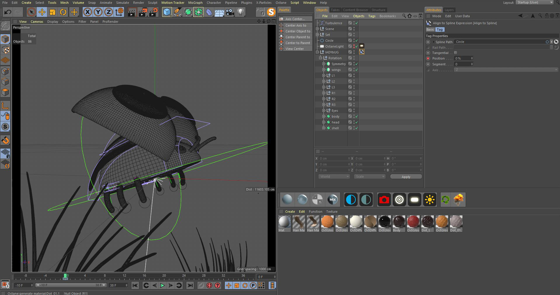Toggle Tangential checkbox
Screen dimensions: 560x295
(x=455, y=53)
